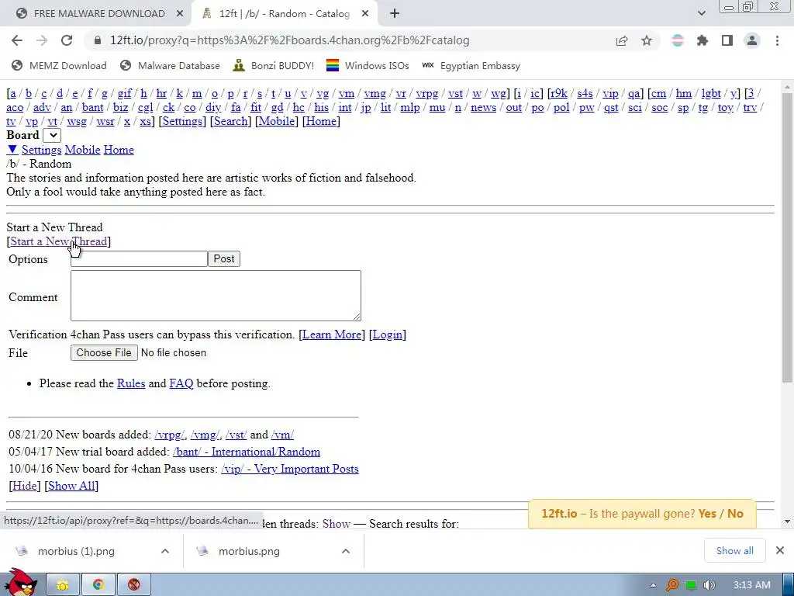Click the Post button
794x596 pixels.
point(224,259)
